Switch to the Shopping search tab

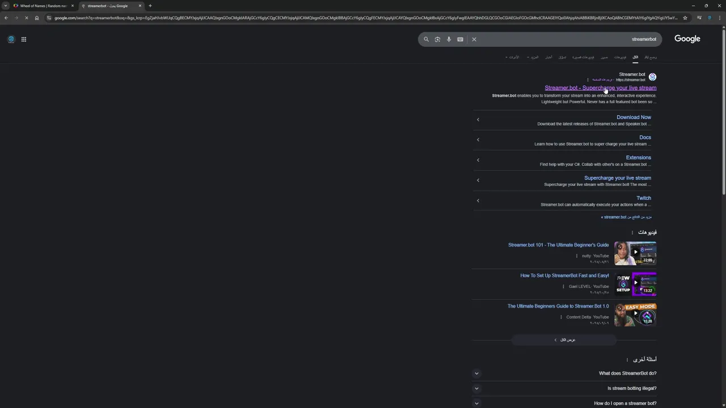pos(562,57)
